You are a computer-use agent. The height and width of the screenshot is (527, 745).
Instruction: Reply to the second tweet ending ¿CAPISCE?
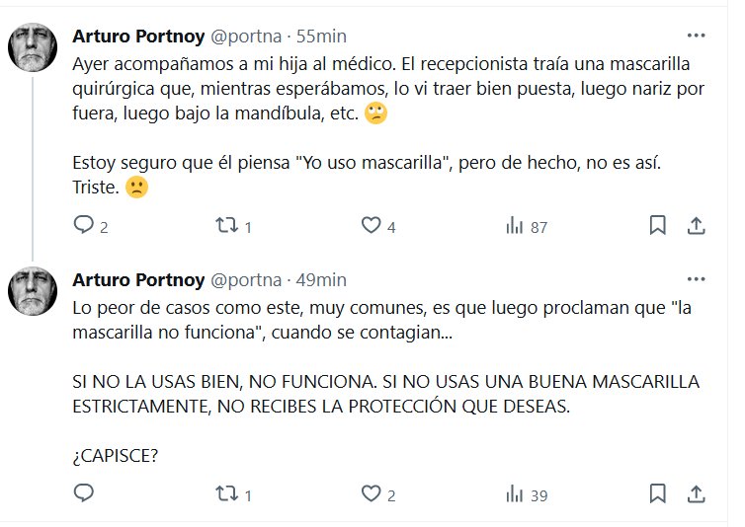tap(83, 493)
